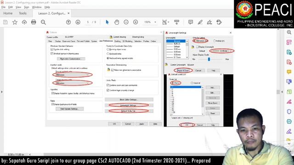
Task: Click the 150% zoom value field
Action: [147, 22]
